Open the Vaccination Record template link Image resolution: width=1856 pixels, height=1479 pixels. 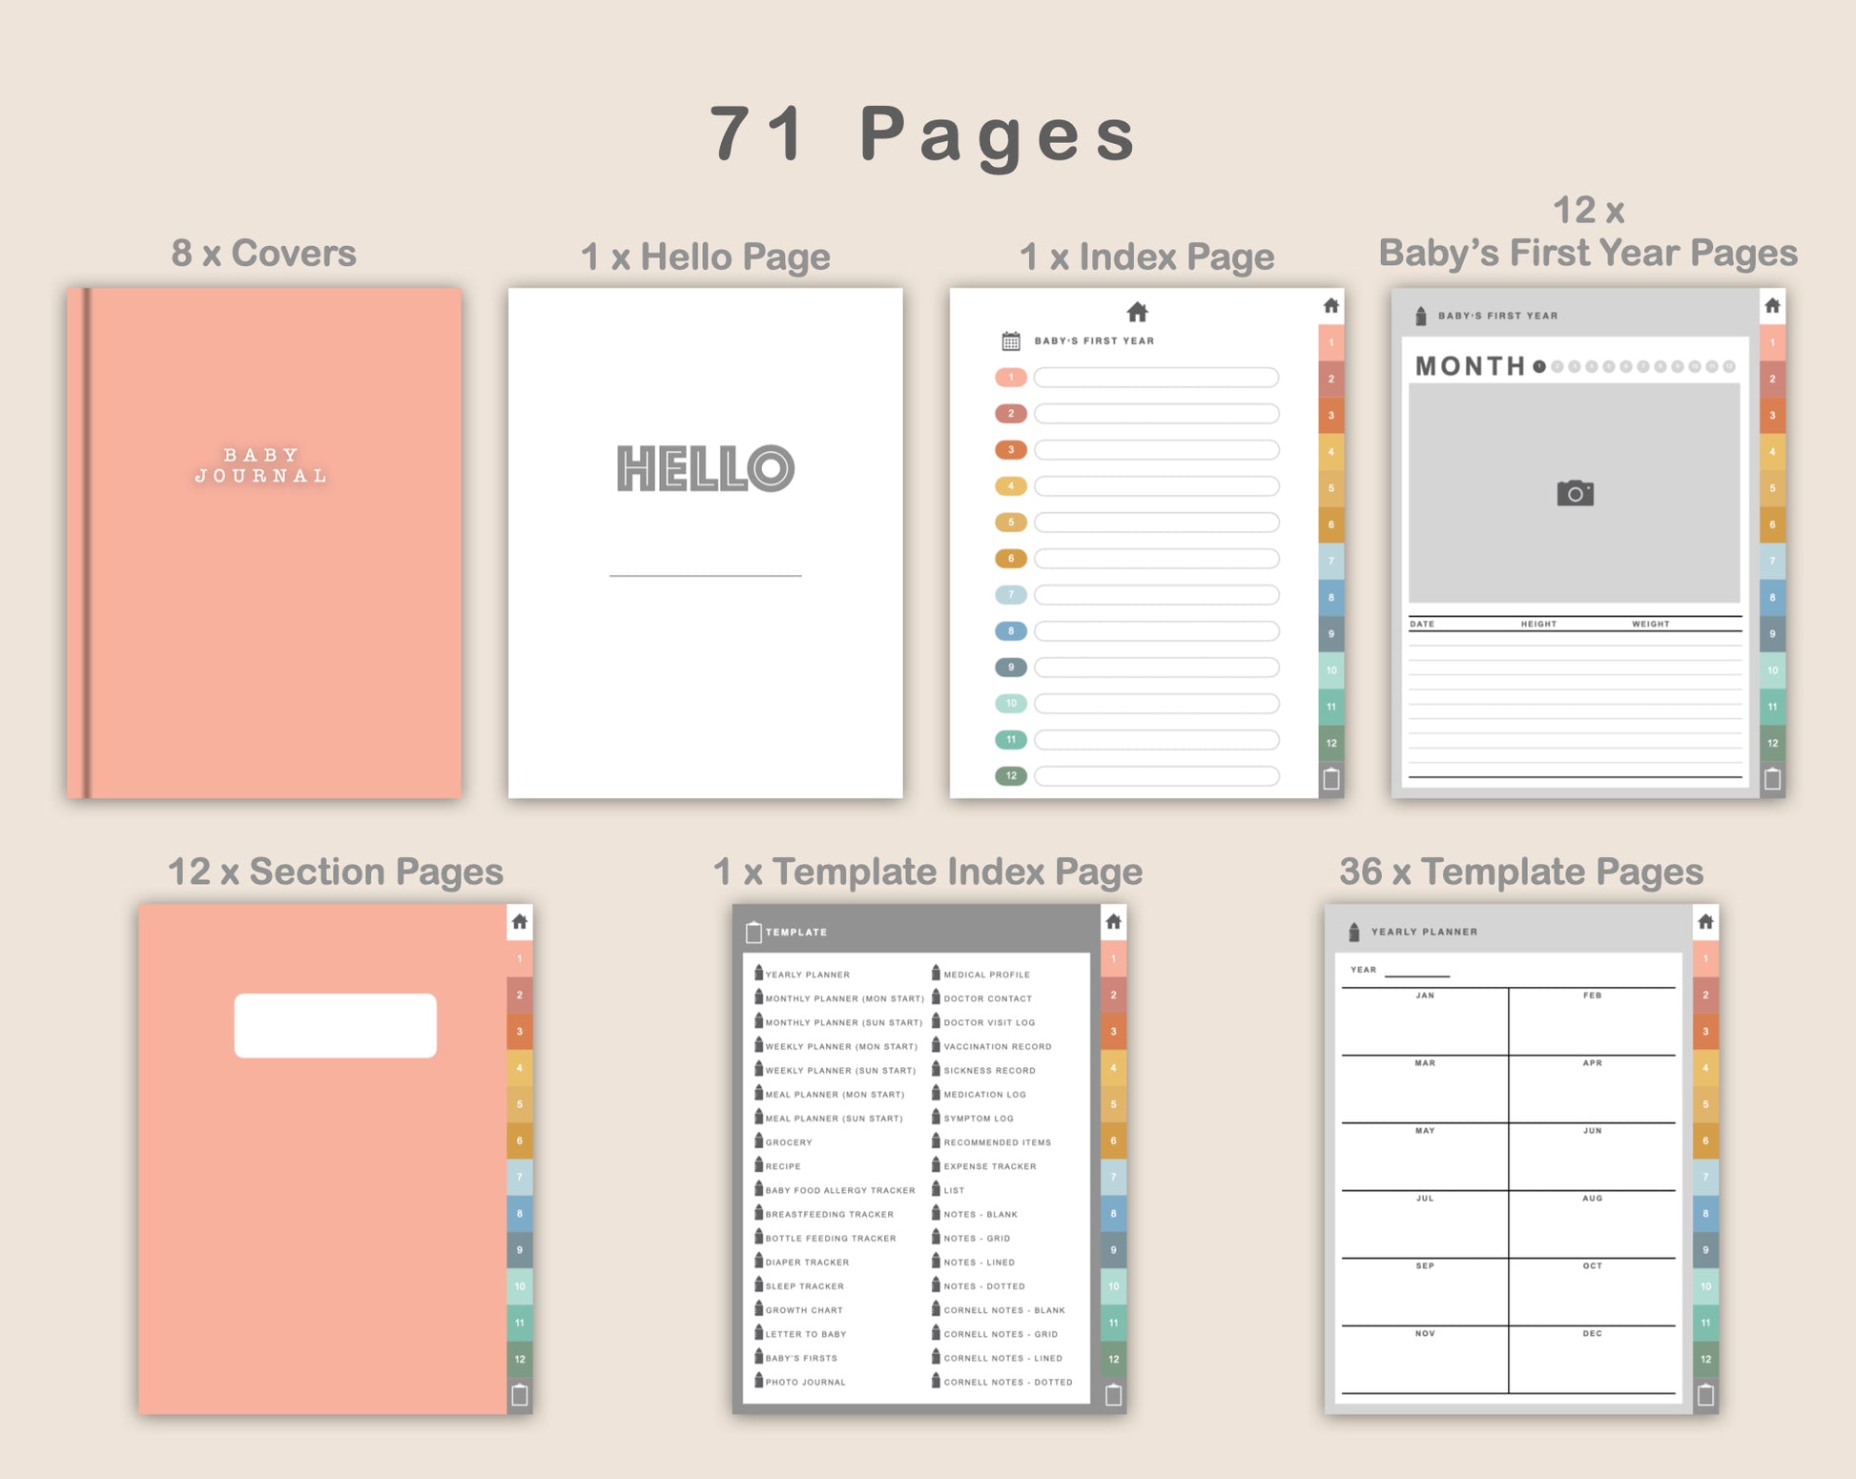997,1046
